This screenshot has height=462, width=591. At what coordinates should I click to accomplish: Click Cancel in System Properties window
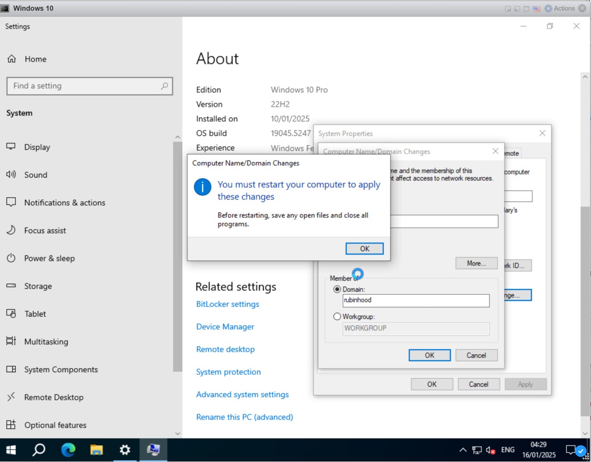(479, 385)
